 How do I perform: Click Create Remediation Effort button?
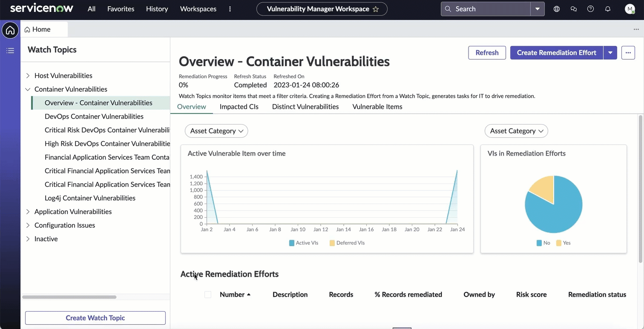(x=557, y=53)
